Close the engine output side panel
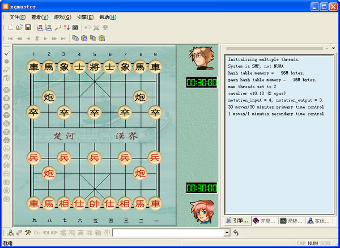 (x=334, y=48)
